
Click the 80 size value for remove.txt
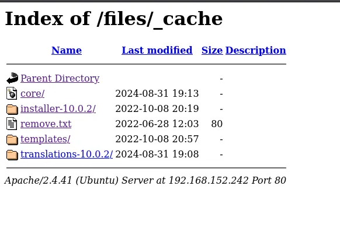click(217, 124)
